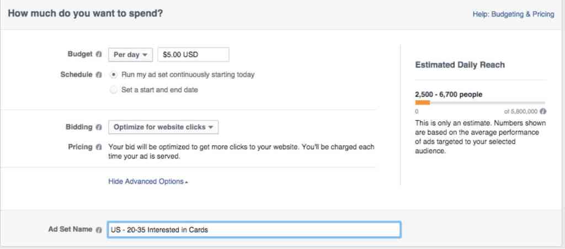The height and width of the screenshot is (249, 565).
Task: Focus the Ad Set Name text field
Action: 254,230
